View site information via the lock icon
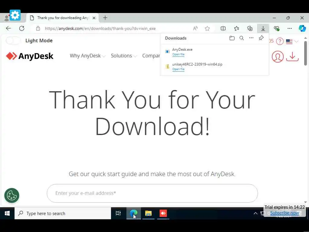Screen dimensions: 309x232 pos(38,28)
